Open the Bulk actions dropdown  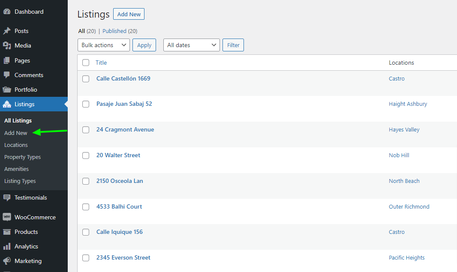(x=103, y=45)
